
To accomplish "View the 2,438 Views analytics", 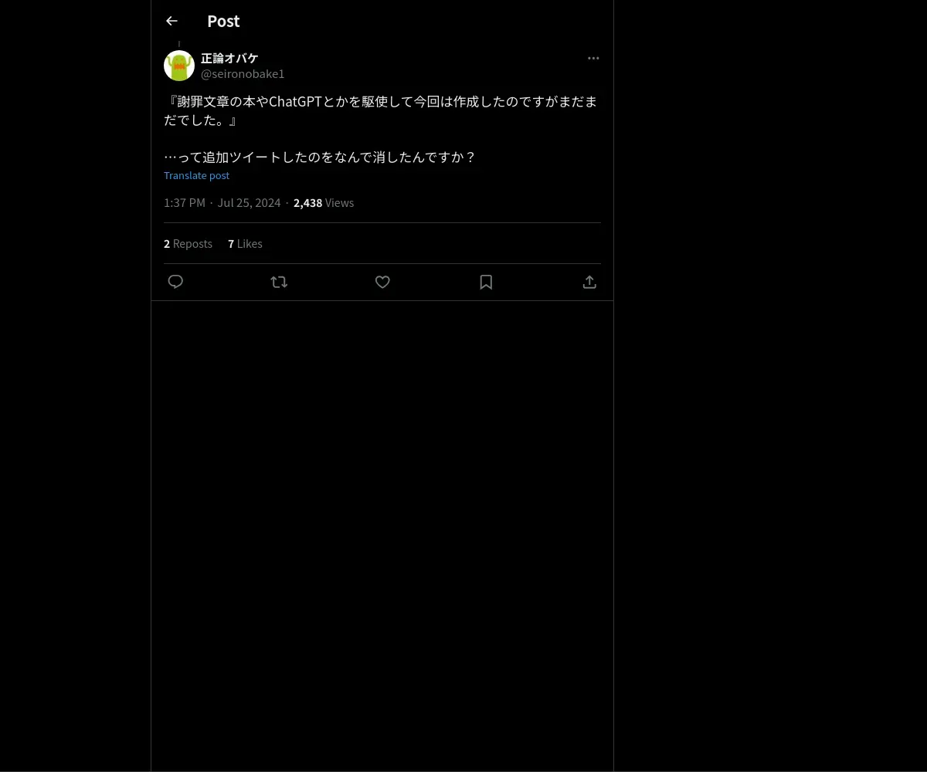I will click(324, 202).
